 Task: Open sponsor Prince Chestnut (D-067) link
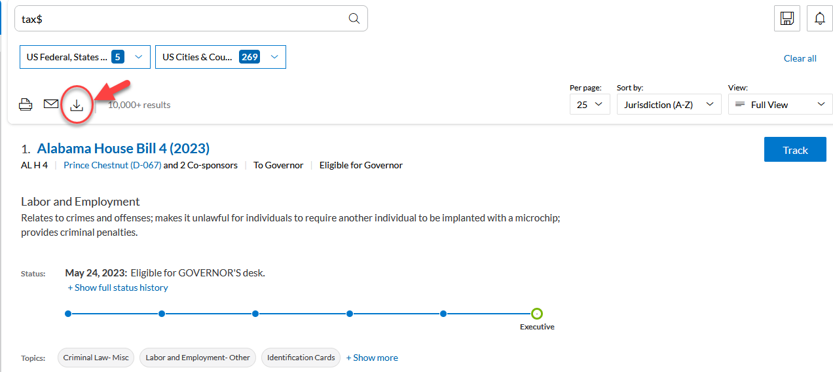[112, 165]
